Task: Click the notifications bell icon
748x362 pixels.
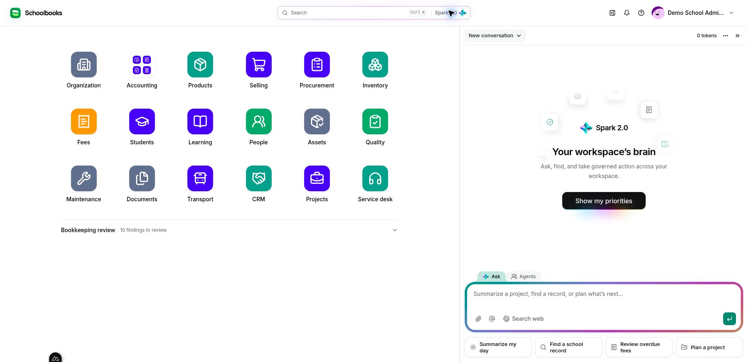Action: 627,13
